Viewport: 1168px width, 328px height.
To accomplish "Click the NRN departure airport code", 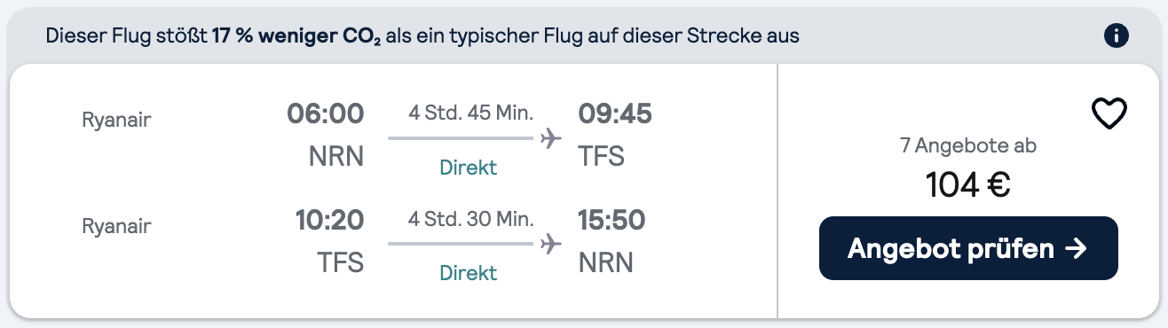I will click(336, 157).
